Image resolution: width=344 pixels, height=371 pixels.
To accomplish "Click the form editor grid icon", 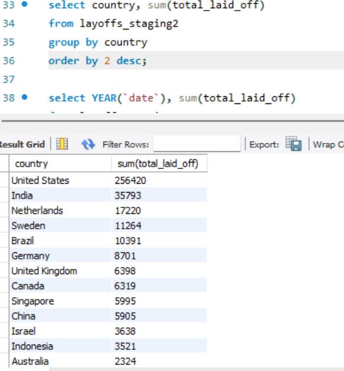I will [62, 144].
